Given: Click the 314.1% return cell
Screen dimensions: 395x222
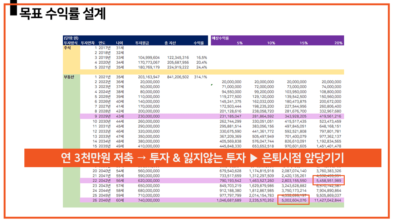Looking at the screenshot, I should click(200, 77).
